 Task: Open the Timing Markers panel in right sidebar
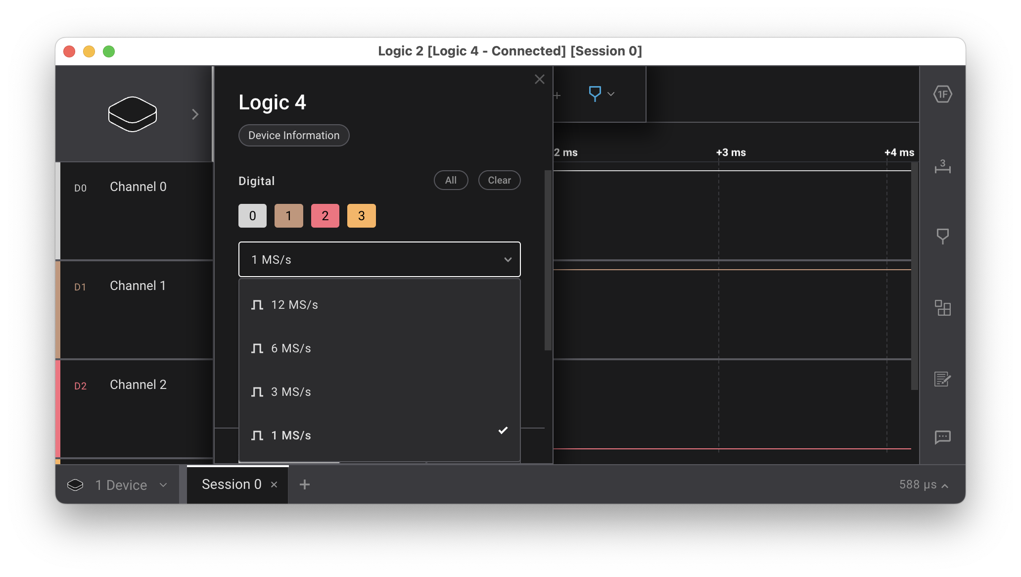(942, 236)
